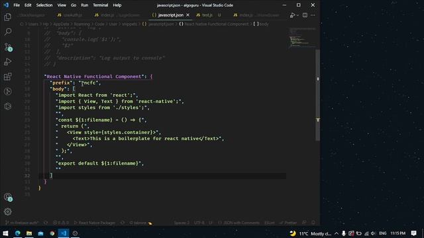Viewport: 424px width, 238px height.
Task: Click the feedback icon in status bar
Action: (x=304, y=223)
